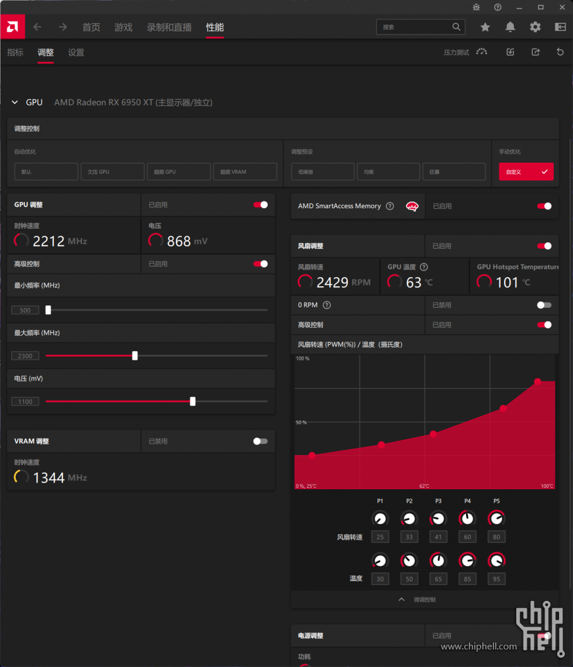Toggle 0 RPM switch

(x=544, y=305)
